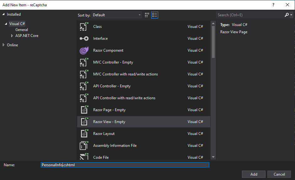This screenshot has height=180, width=295.
Task: Select the Code File template name
Action: (x=101, y=157)
